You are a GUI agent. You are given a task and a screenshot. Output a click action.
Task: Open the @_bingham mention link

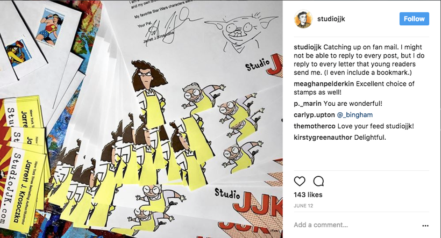[354, 114]
